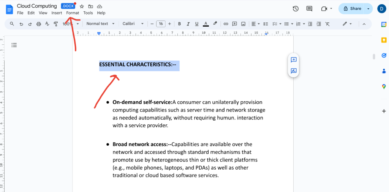
Task: Open Google Tasks side panel
Action: click(384, 55)
